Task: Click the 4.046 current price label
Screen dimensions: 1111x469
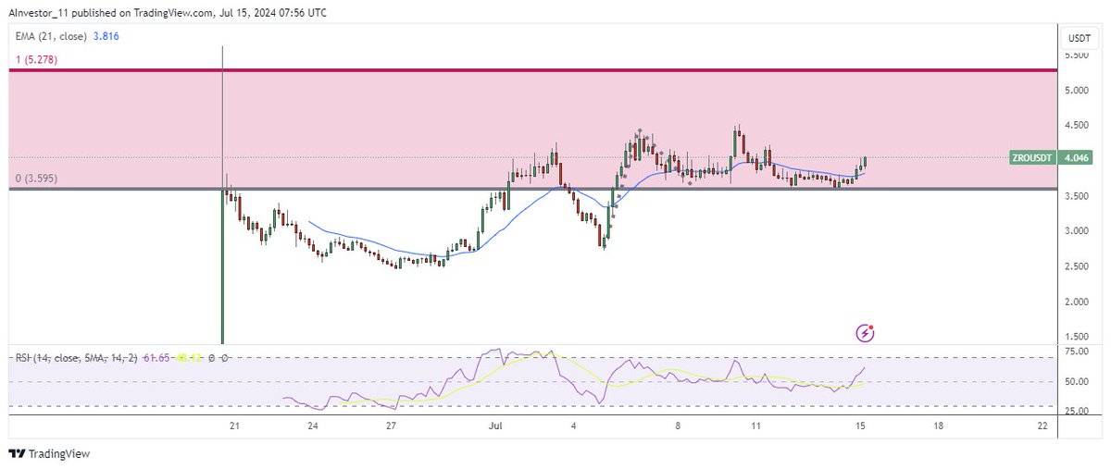Action: click(1076, 158)
